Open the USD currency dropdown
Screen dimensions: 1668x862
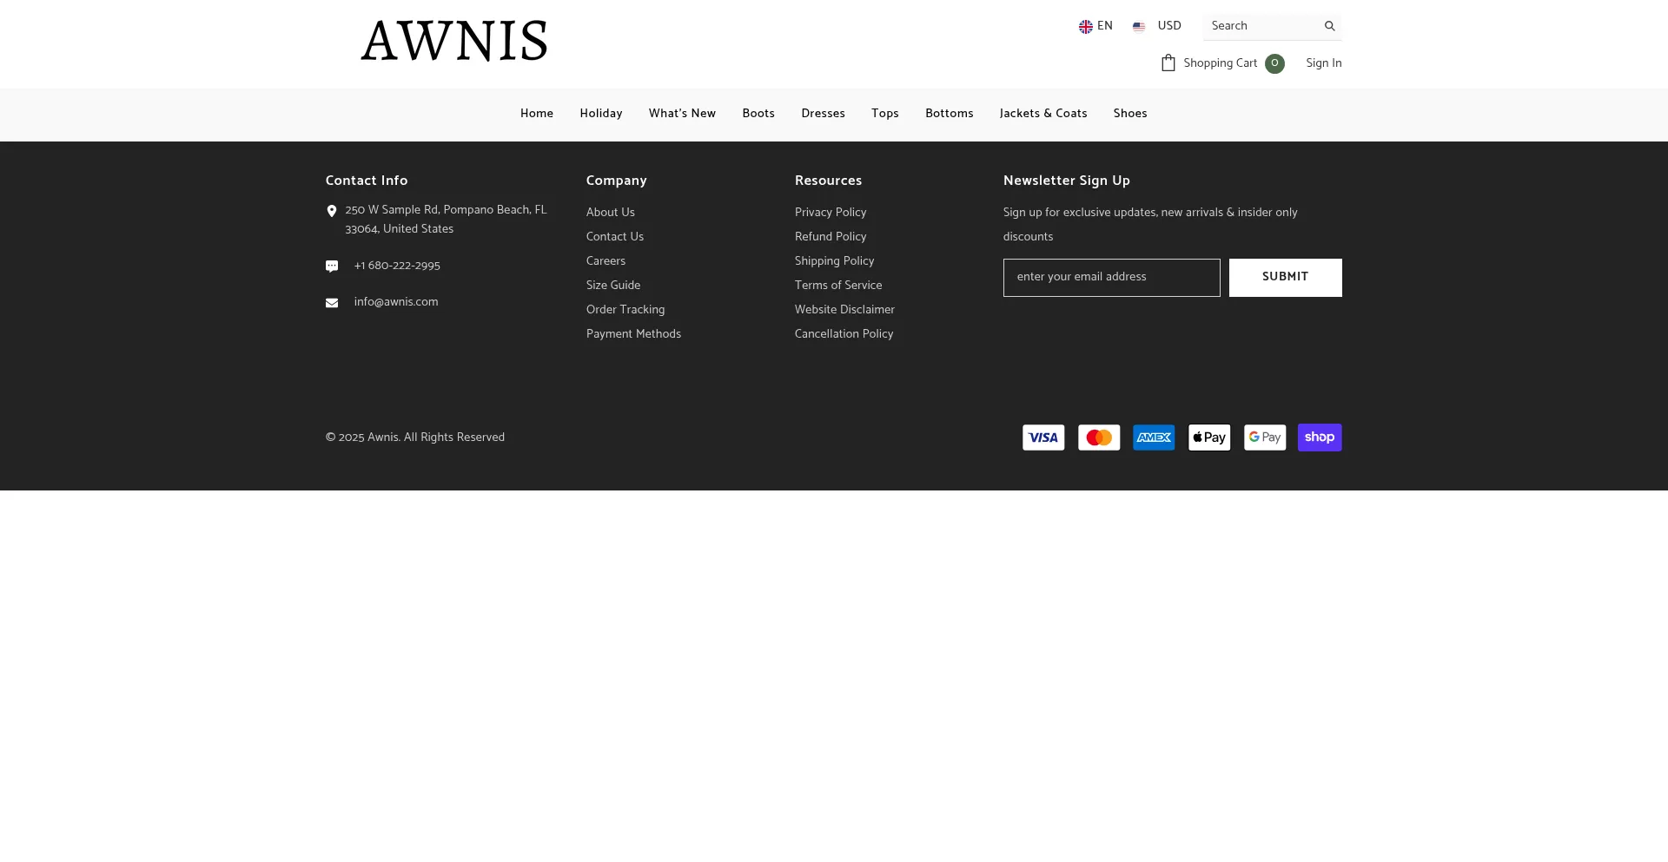tap(1158, 26)
